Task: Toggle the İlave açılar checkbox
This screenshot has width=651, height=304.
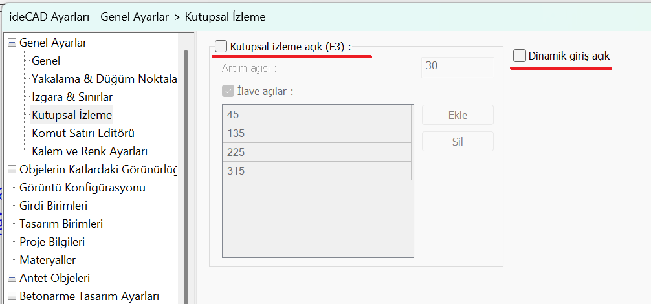Action: 228,91
